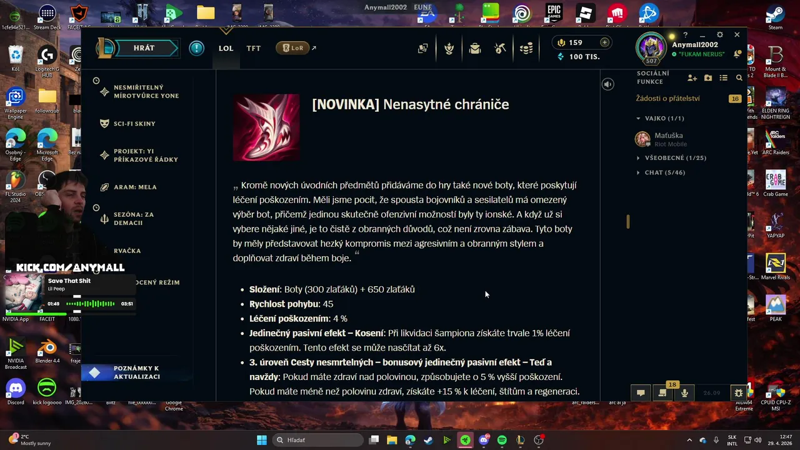This screenshot has width=800, height=450.
Task: Switch to the TFT tab
Action: pos(253,48)
